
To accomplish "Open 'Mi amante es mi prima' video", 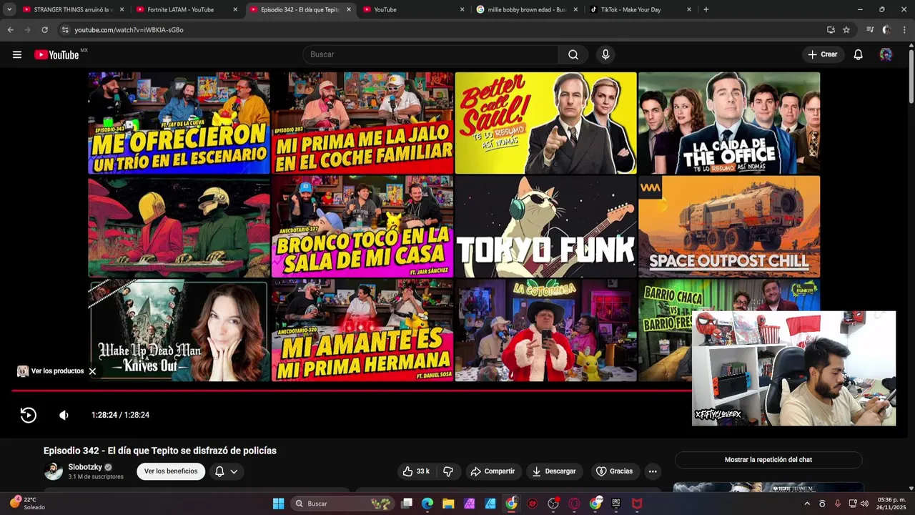I will [362, 330].
